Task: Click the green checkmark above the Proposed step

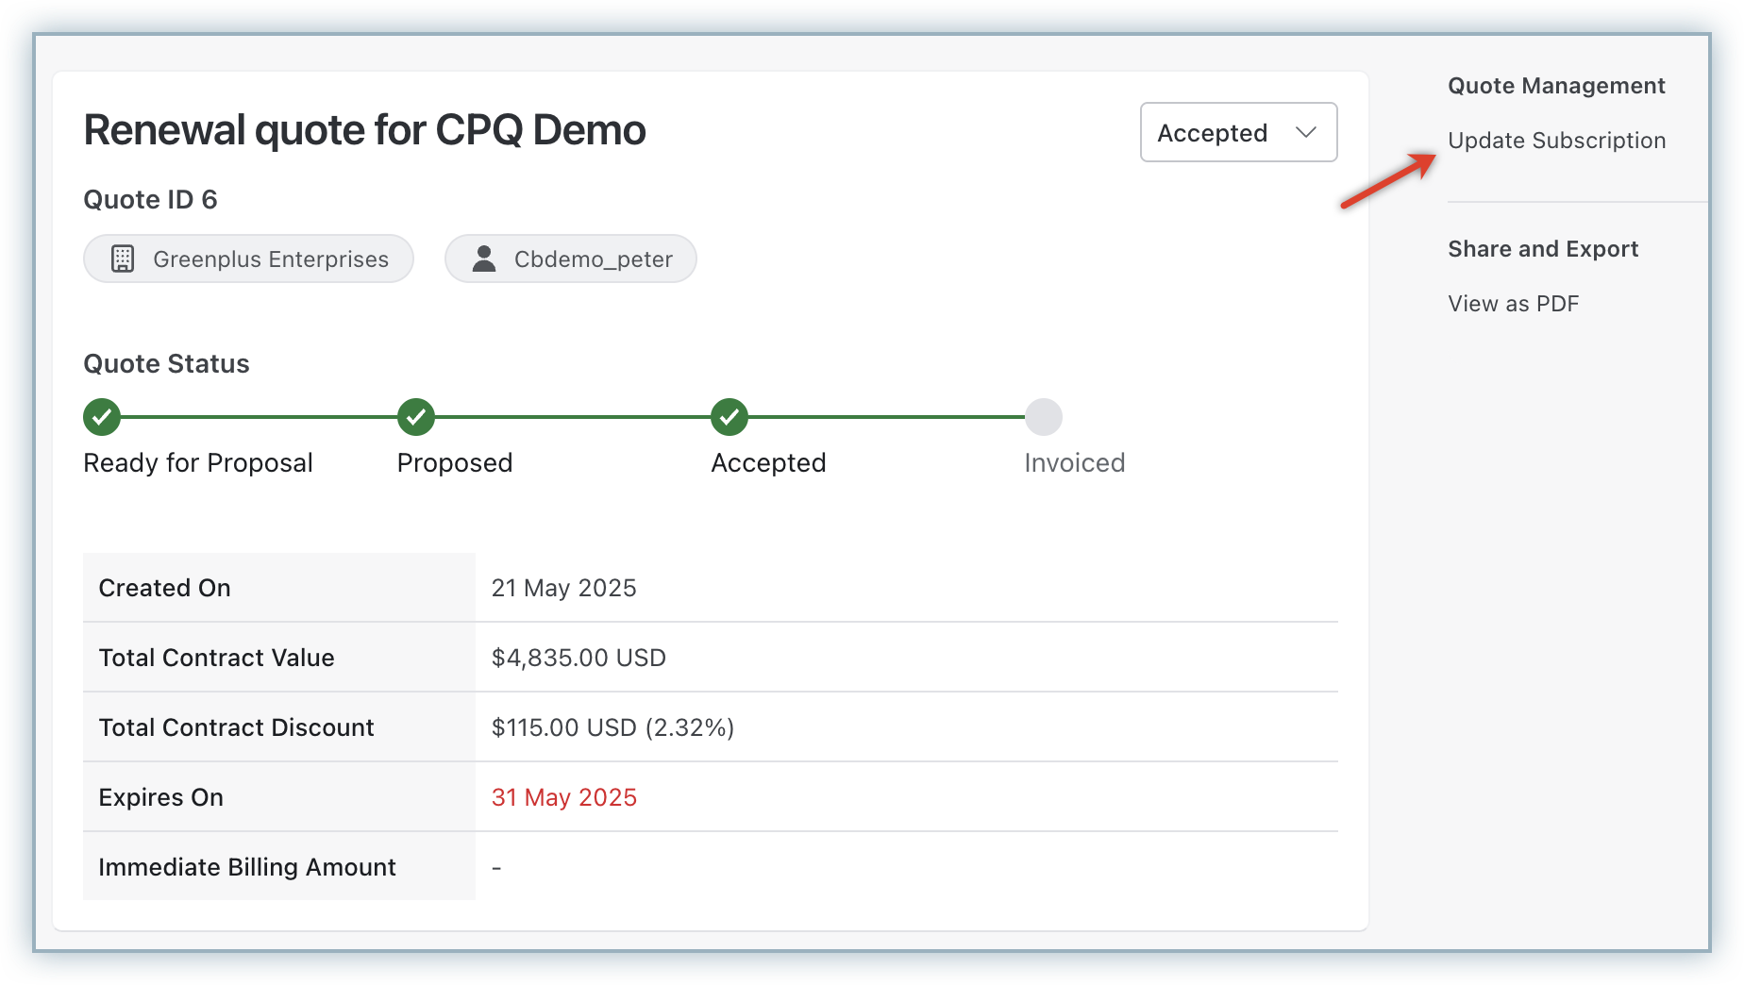Action: pyautogui.click(x=415, y=417)
